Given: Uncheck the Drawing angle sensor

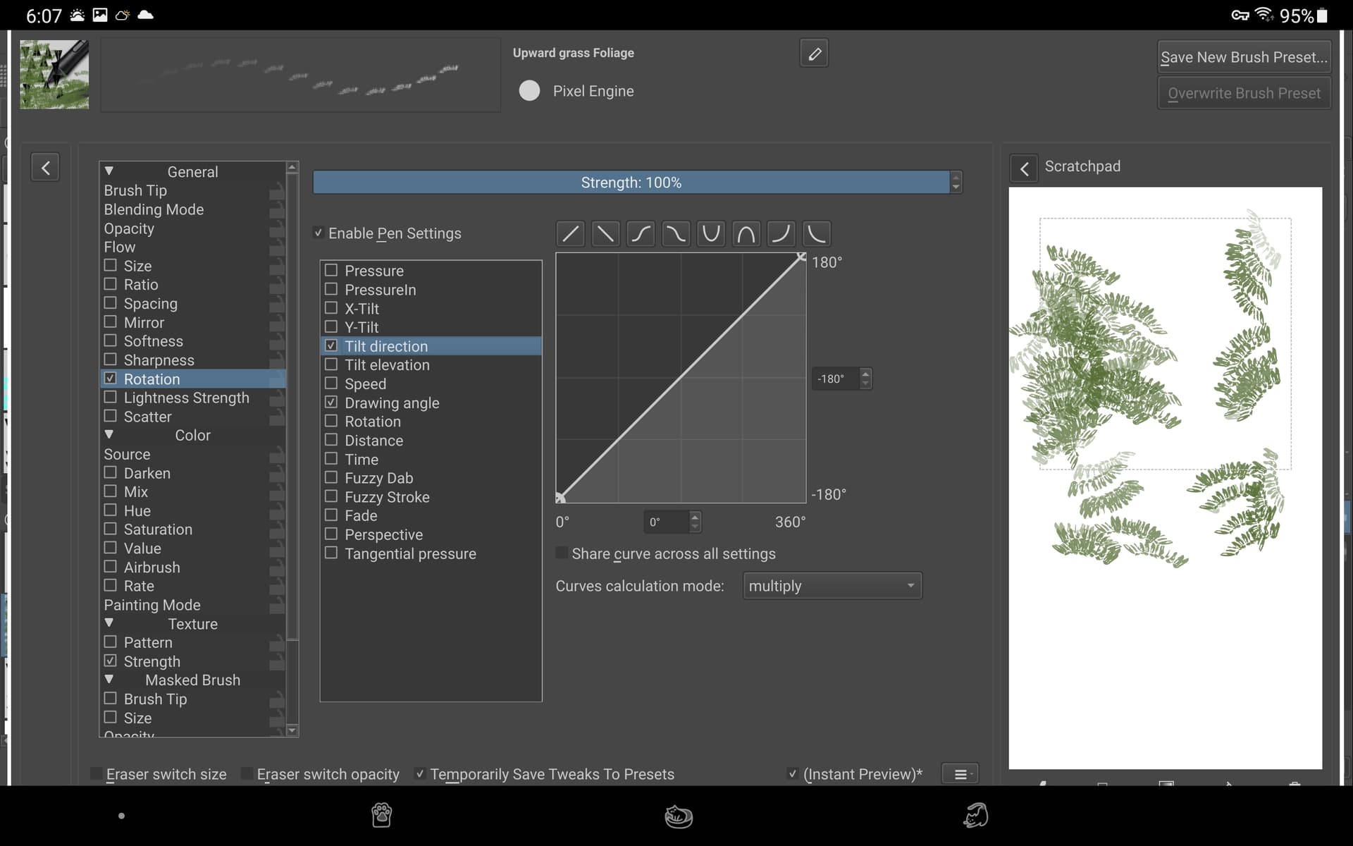Looking at the screenshot, I should pos(331,403).
